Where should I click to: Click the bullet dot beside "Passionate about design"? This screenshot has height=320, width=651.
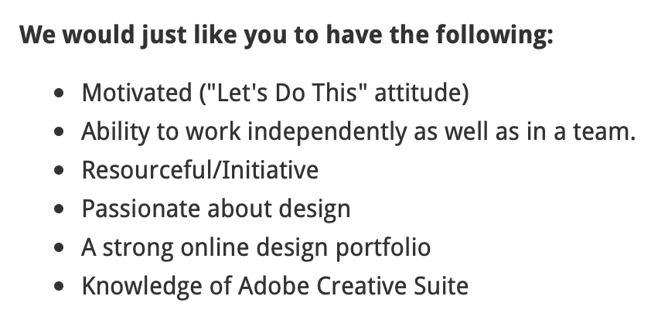(60, 209)
